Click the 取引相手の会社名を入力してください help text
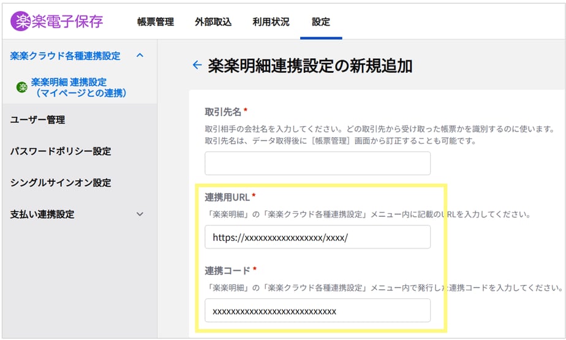The image size is (566, 340). point(379,129)
